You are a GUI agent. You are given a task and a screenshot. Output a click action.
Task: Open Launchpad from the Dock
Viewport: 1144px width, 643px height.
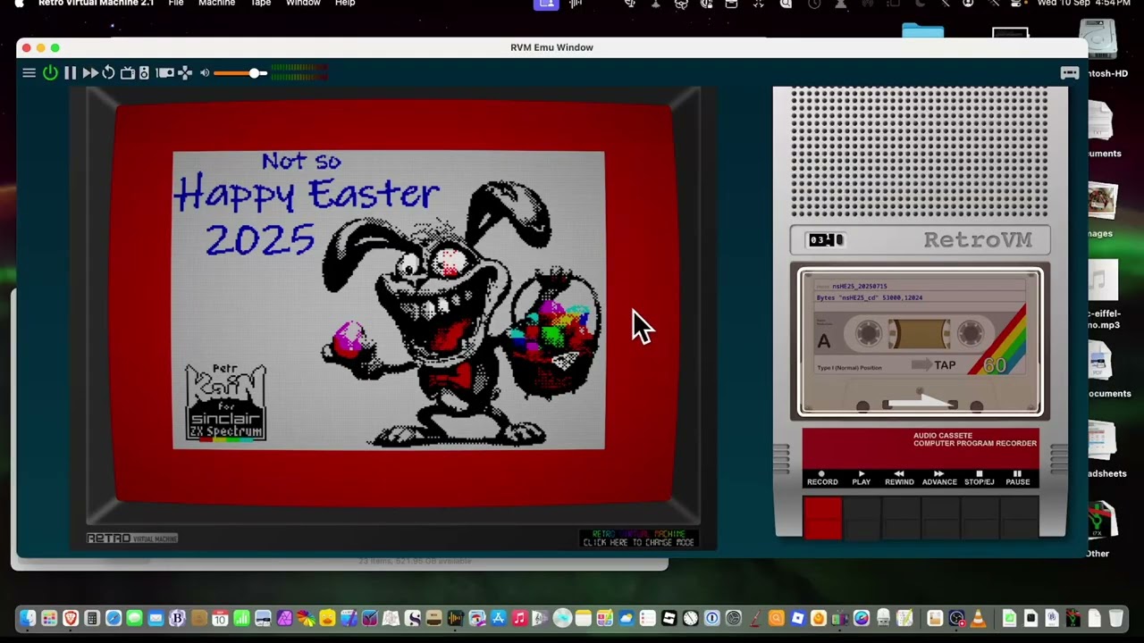(x=49, y=618)
